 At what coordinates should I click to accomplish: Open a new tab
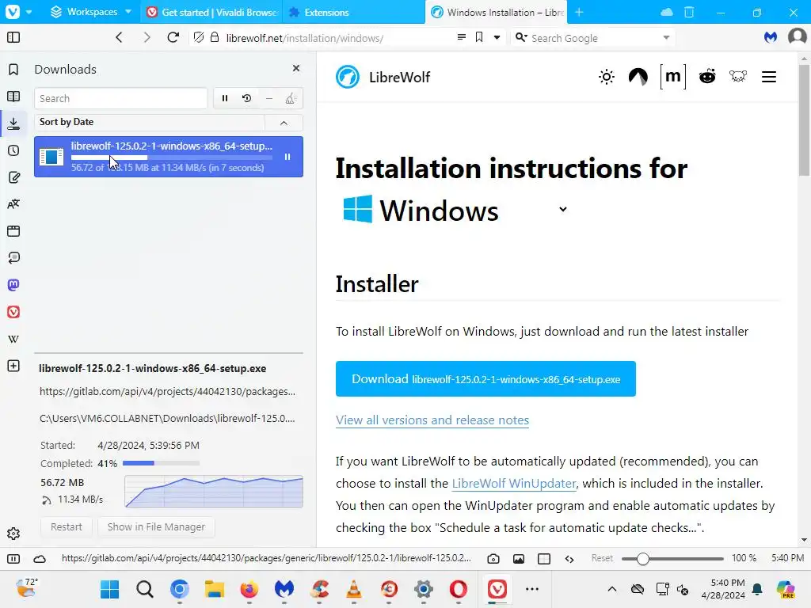point(579,12)
